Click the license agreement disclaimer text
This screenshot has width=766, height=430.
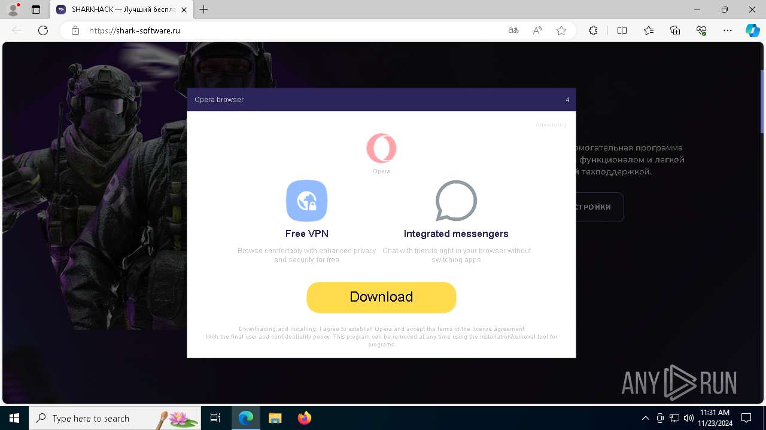coord(381,337)
